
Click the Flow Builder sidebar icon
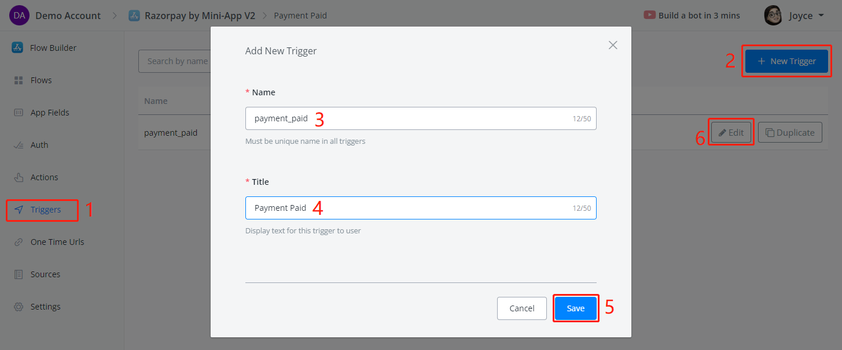coord(17,48)
